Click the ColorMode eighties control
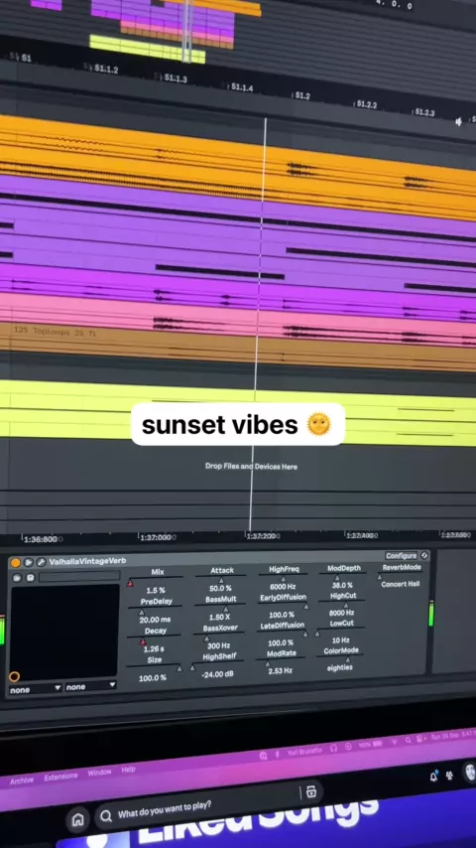This screenshot has width=476, height=848. point(340,659)
